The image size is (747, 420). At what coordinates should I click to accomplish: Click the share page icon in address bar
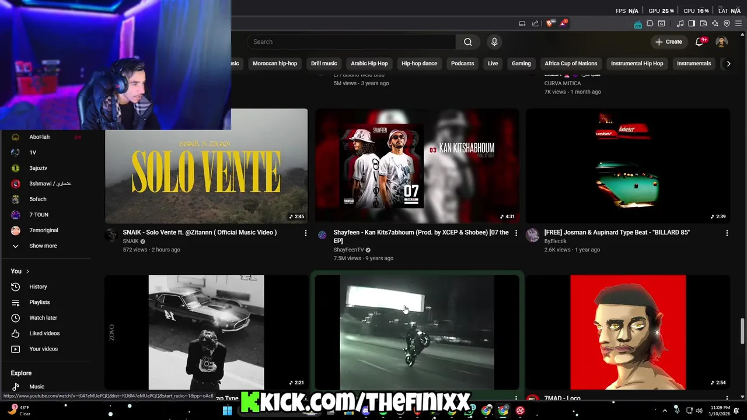[535, 23]
